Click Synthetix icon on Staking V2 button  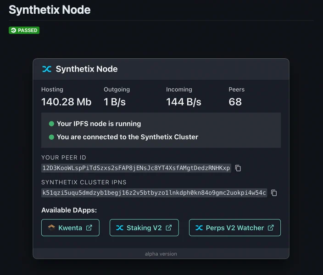120,228
